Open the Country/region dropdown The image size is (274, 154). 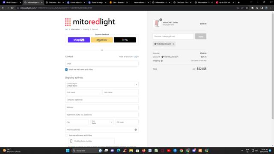(x=102, y=85)
